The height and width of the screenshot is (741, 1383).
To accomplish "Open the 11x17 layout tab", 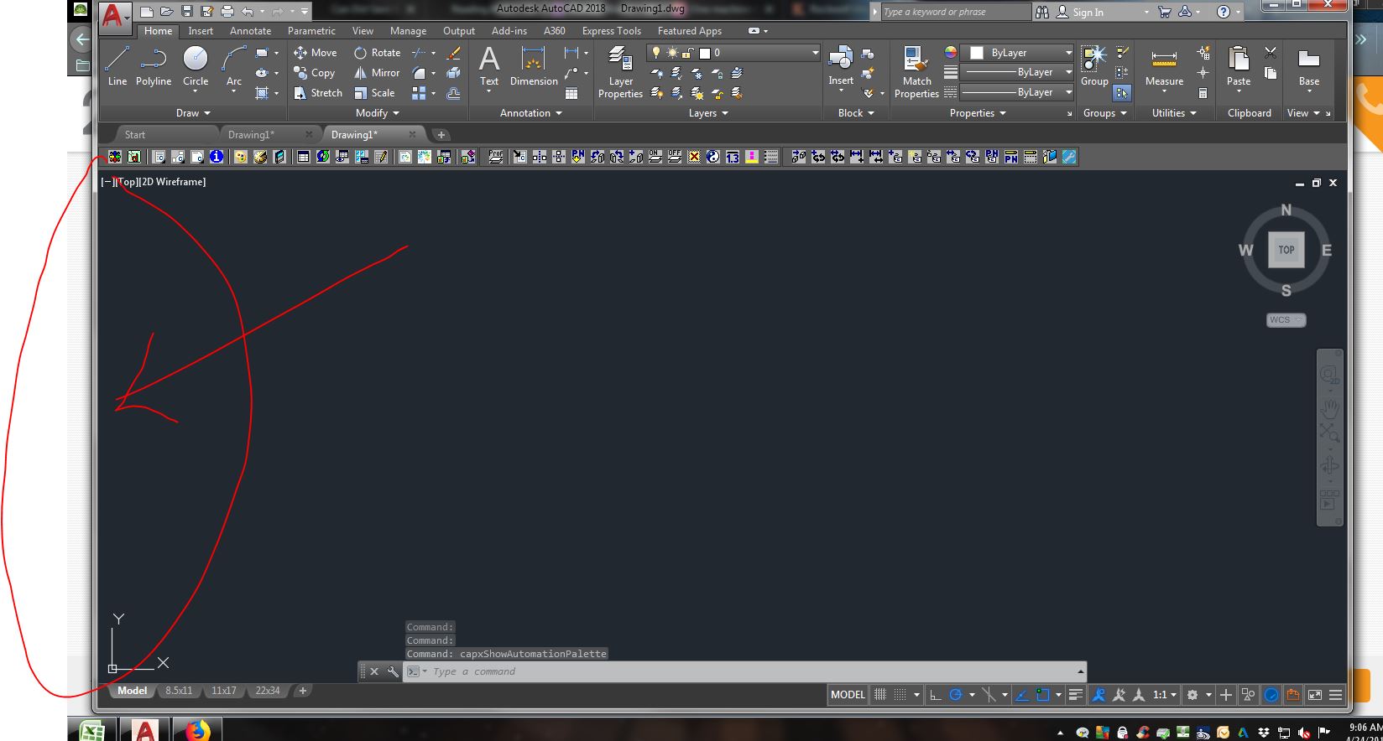I will (x=223, y=691).
